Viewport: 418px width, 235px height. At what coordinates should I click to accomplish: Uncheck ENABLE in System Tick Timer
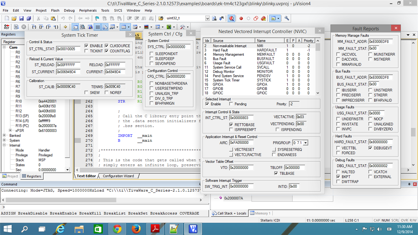[86, 46]
